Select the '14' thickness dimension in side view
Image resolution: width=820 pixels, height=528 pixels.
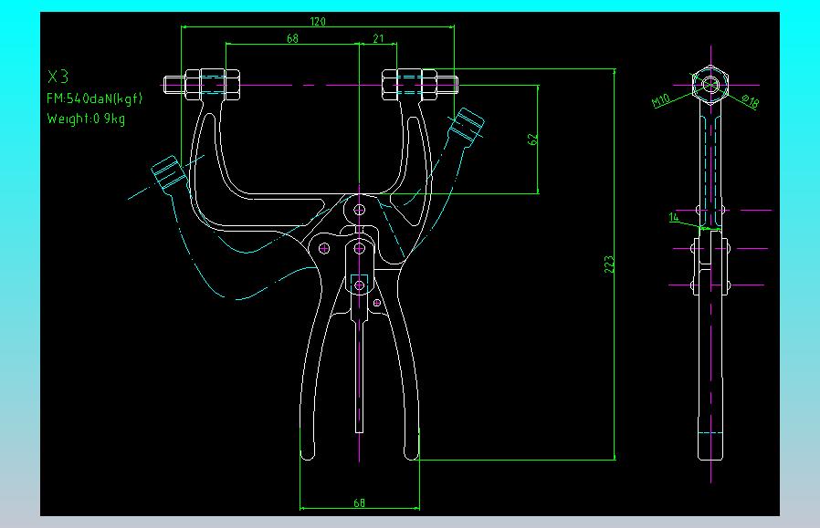point(674,217)
